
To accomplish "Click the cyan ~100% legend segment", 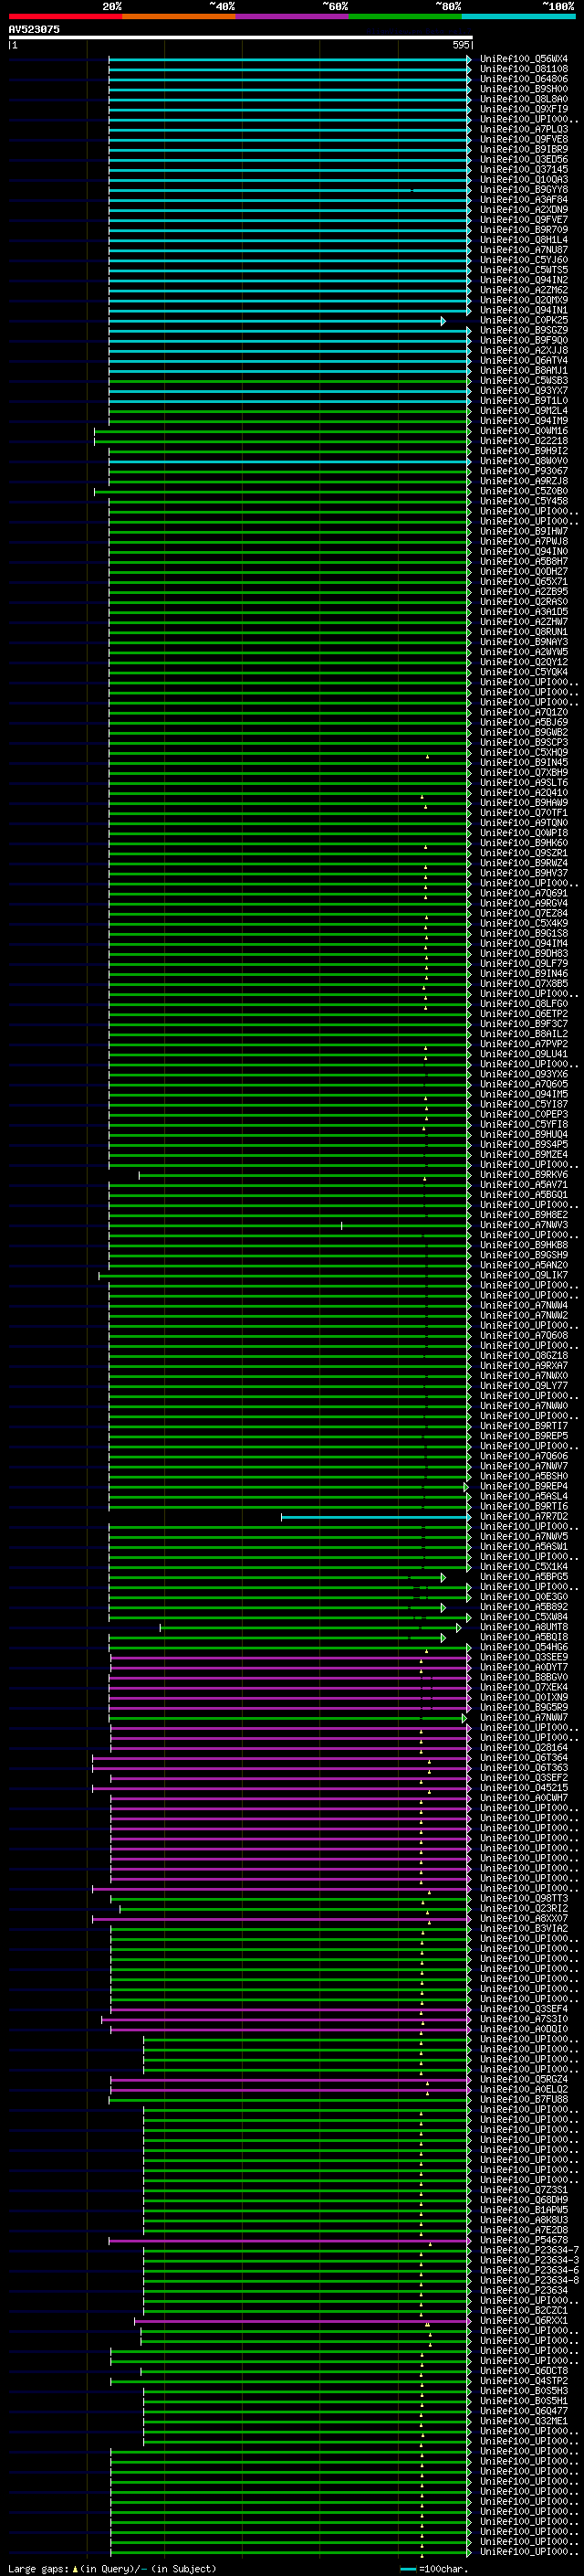I will [x=519, y=16].
